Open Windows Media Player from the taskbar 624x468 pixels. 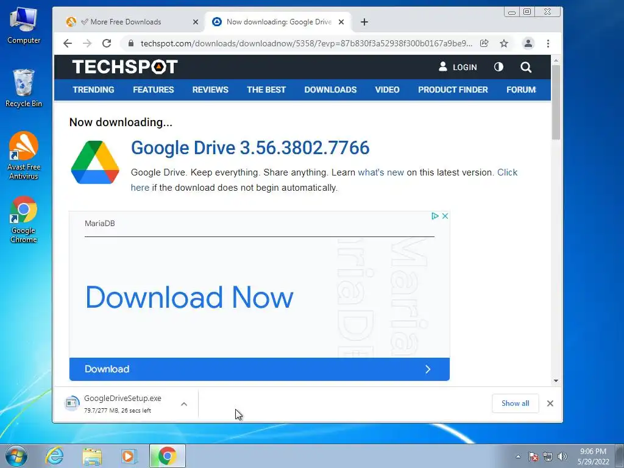pos(129,456)
